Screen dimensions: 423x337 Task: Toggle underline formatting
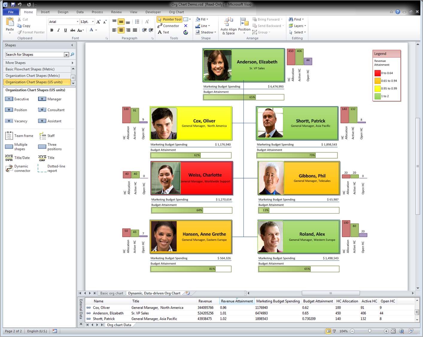tap(65, 30)
